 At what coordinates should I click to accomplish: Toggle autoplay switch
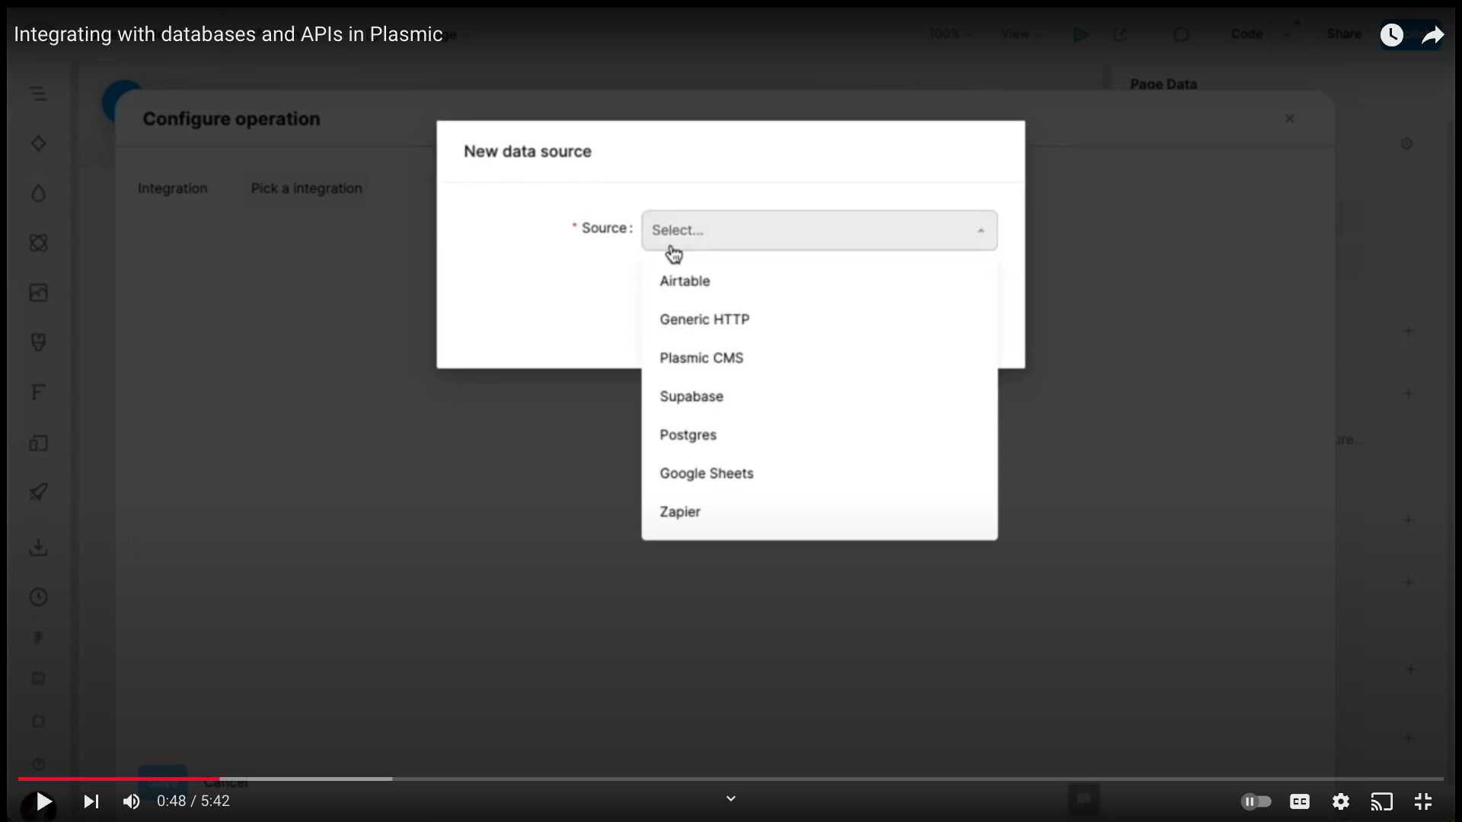(1256, 801)
